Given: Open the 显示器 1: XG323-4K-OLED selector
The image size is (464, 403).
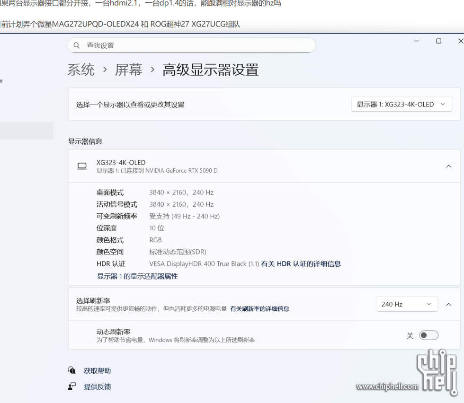Looking at the screenshot, I should point(401,104).
